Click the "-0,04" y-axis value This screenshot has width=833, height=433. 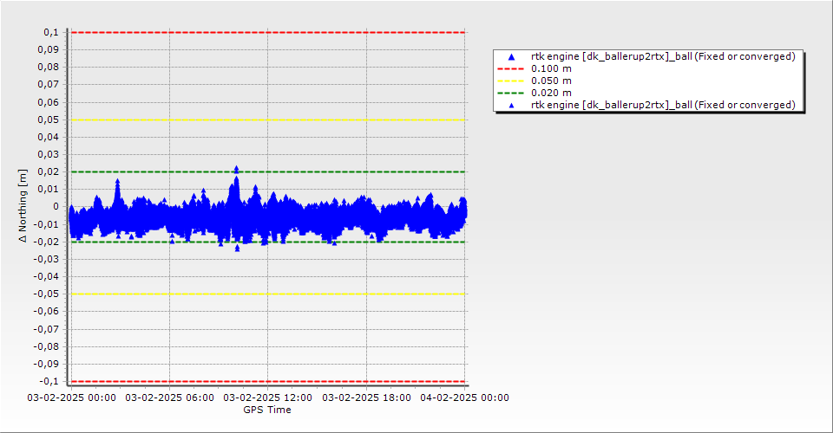coord(46,276)
